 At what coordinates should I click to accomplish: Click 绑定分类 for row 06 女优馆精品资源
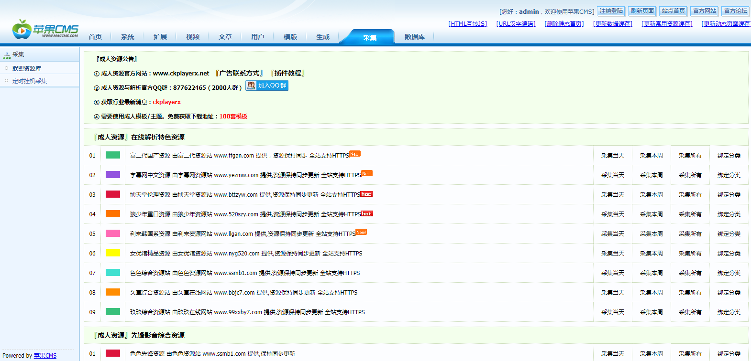coord(729,253)
